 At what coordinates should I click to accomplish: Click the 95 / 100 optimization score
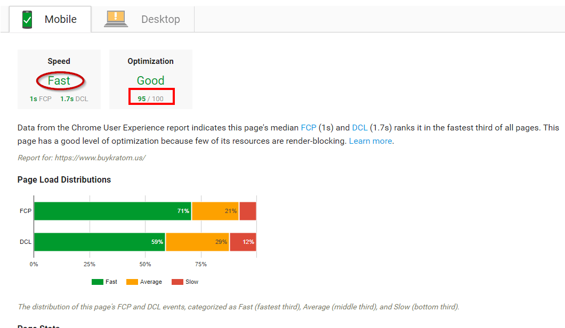150,99
